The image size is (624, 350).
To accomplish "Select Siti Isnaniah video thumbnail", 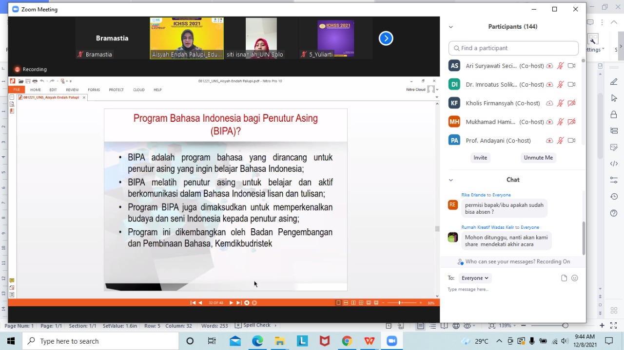I will pos(261,38).
